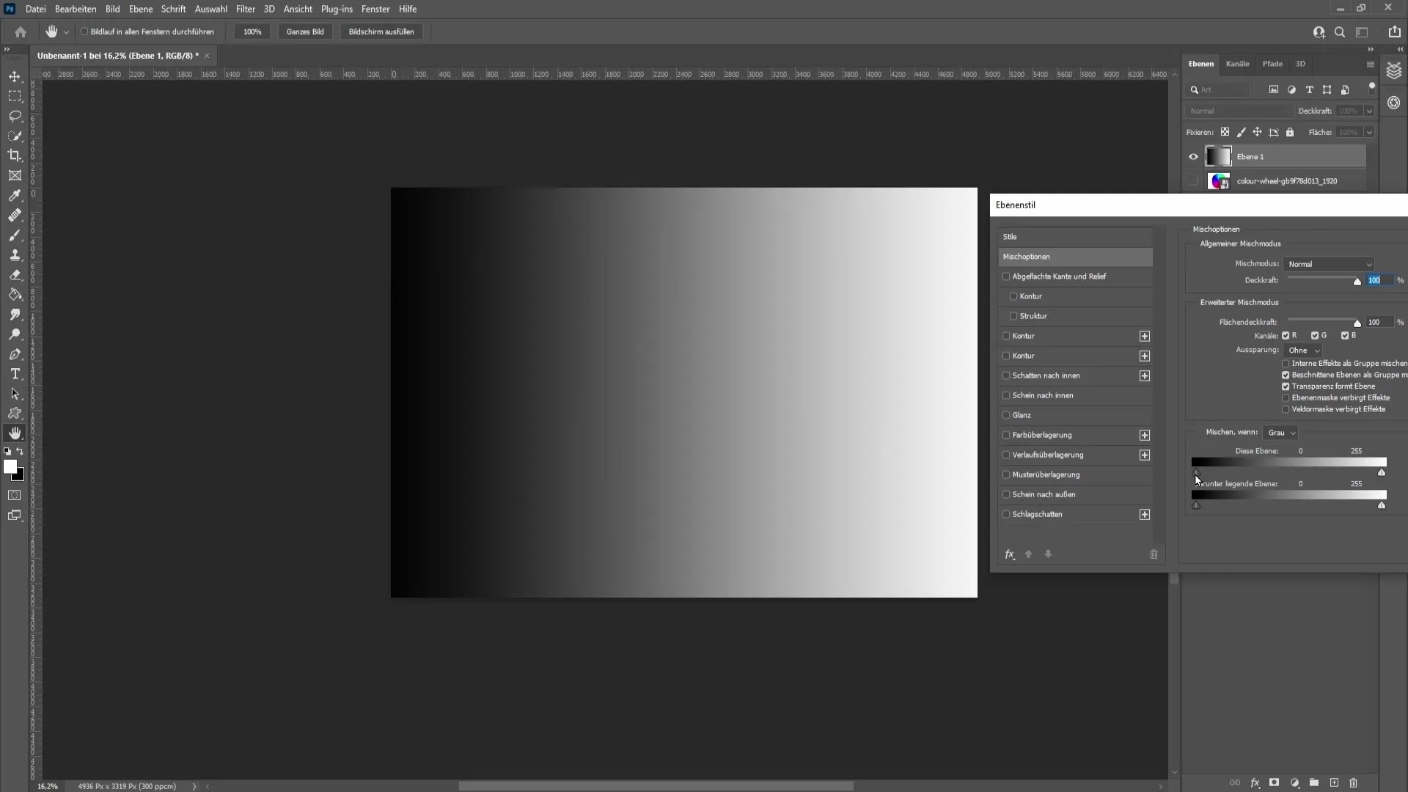1408x792 pixels.
Task: Select the Move tool in toolbar
Action: 15,76
